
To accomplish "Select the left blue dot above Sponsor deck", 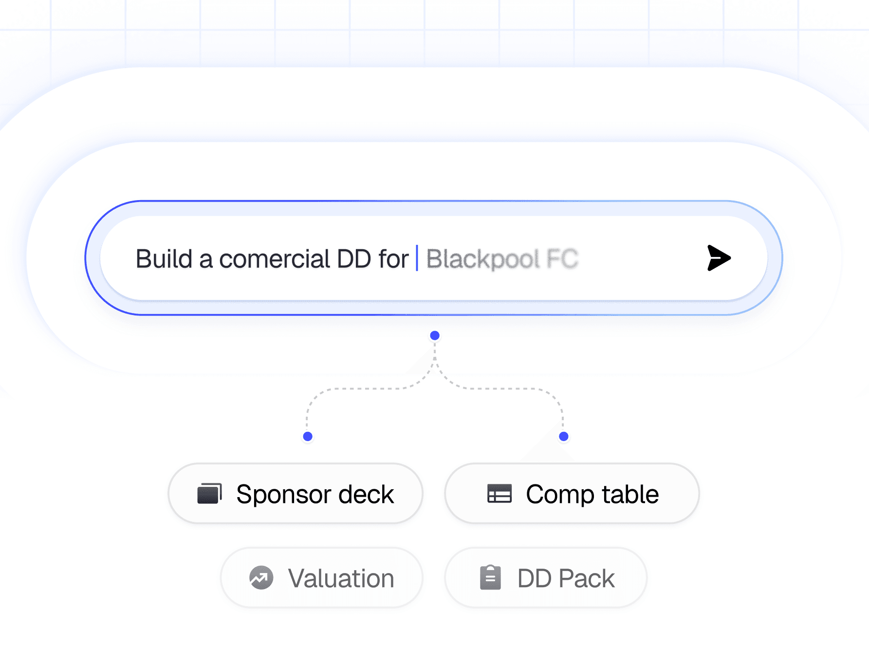I will coord(307,437).
